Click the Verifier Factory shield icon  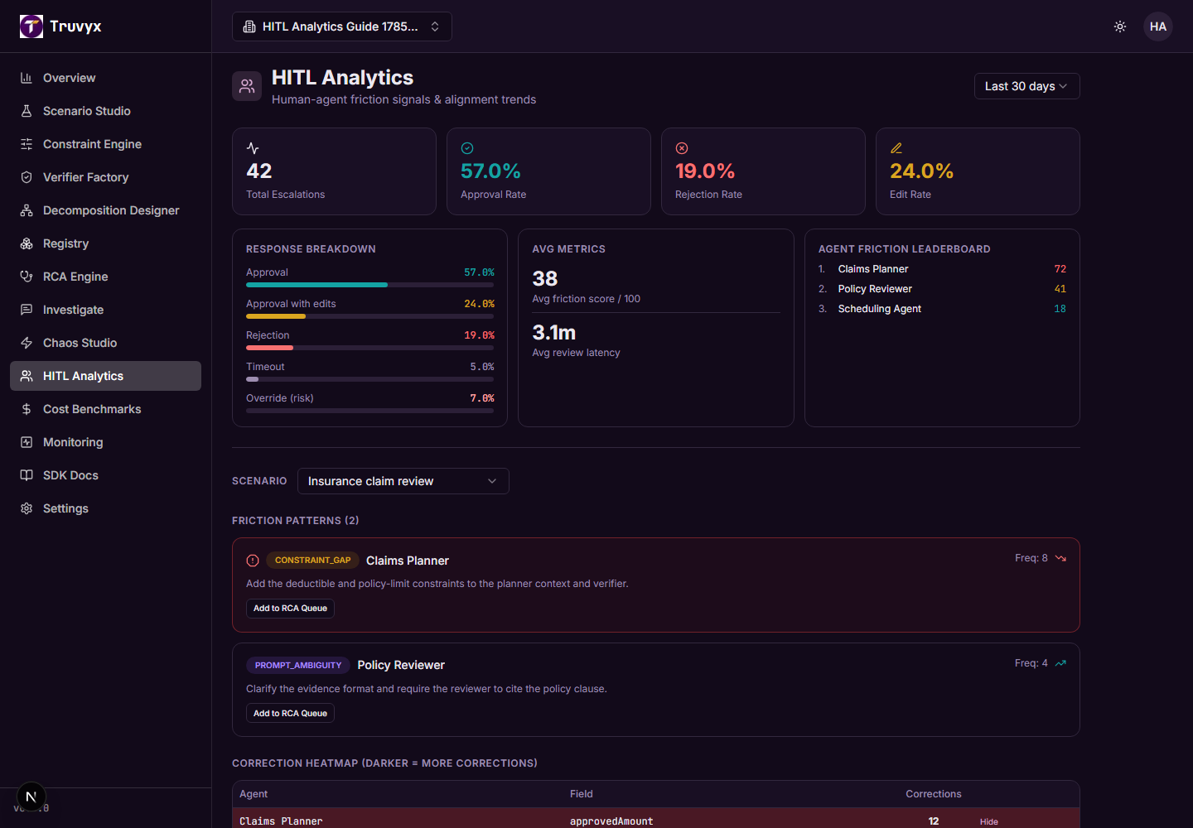[x=27, y=177]
